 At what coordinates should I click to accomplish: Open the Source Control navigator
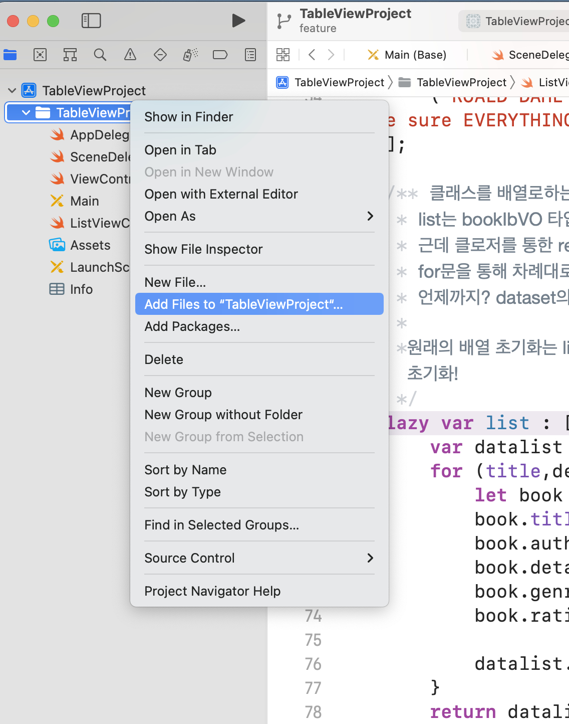[x=40, y=55]
